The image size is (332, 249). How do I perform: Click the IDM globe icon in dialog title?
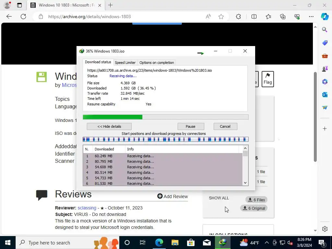(81, 51)
